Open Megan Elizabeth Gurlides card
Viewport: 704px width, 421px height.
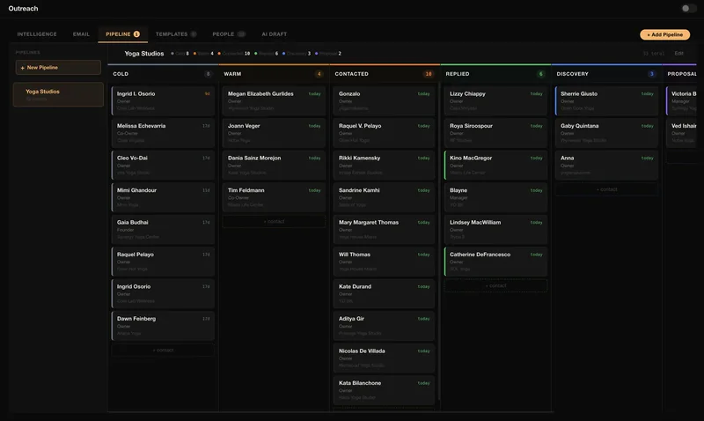click(x=274, y=101)
